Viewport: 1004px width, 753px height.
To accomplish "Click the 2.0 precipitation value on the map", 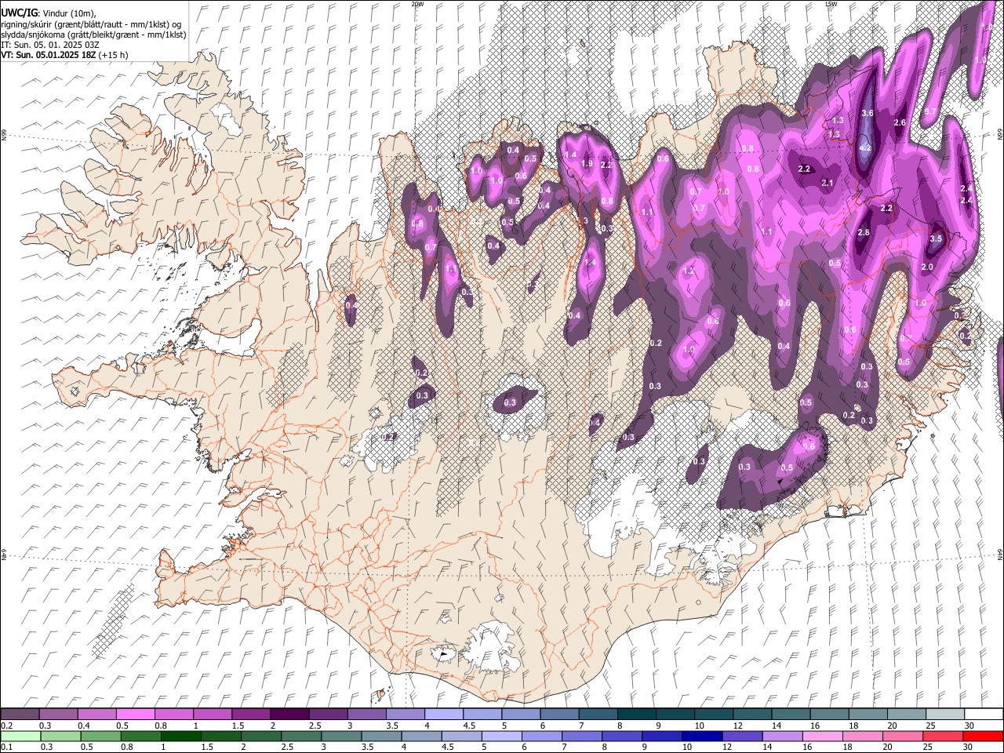I will click(926, 267).
